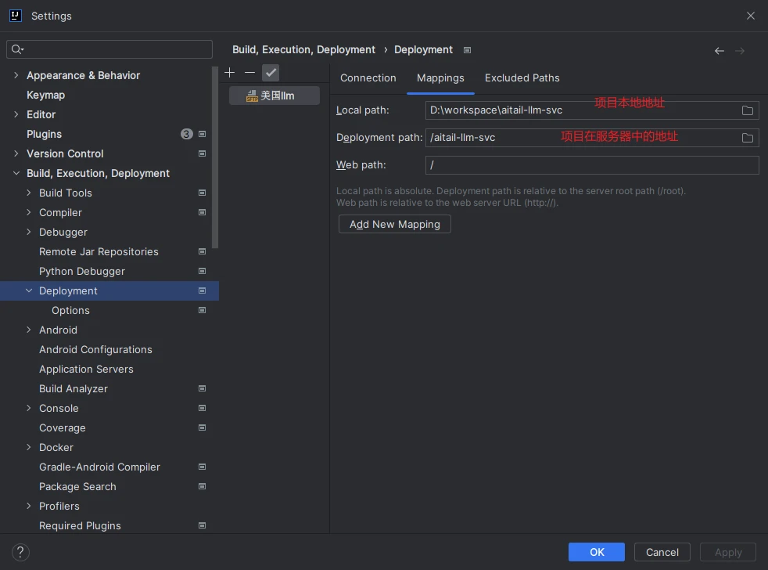Screen dimensions: 768x570
Task: Remove selected server with minus icon
Action: (249, 73)
